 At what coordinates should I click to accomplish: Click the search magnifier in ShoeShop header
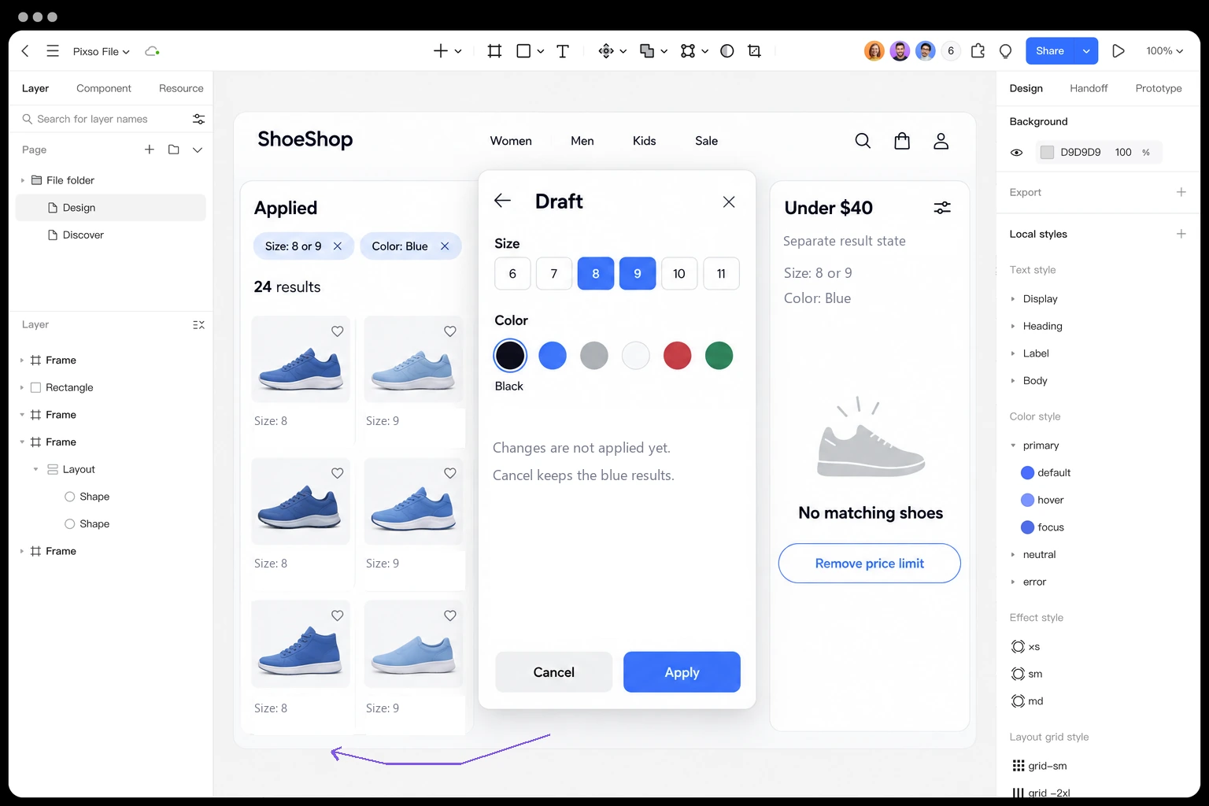(863, 141)
